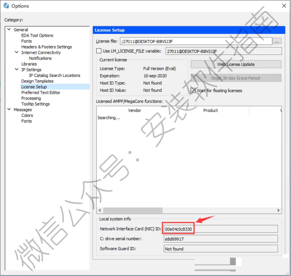Click the C: drive serial number field
Screen dimensions: 291x276
click(x=221, y=239)
